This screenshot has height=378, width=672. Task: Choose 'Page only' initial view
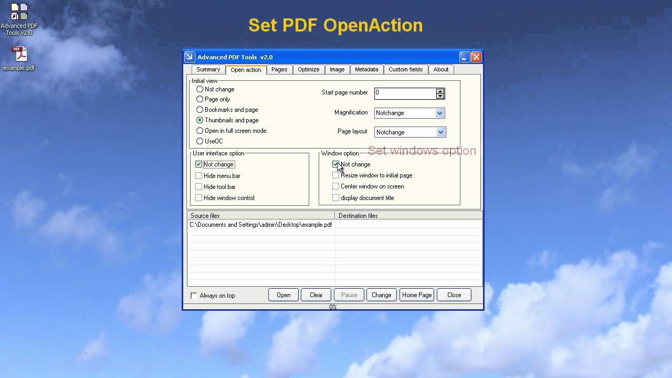pos(199,99)
